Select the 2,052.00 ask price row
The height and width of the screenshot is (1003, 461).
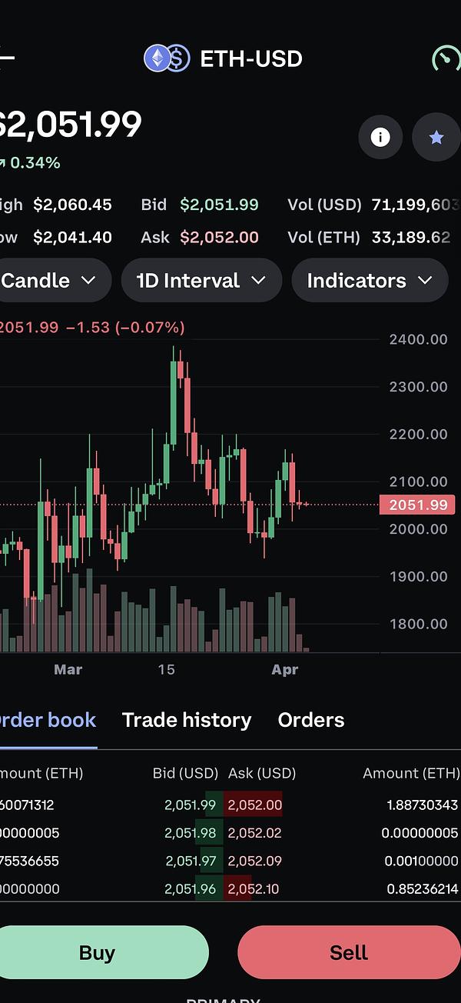coord(254,805)
